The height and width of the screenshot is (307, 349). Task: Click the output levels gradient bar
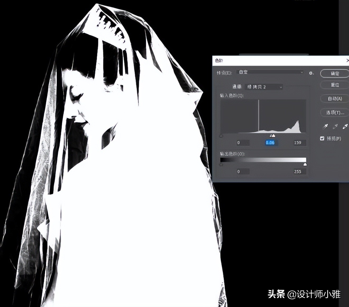(263, 159)
